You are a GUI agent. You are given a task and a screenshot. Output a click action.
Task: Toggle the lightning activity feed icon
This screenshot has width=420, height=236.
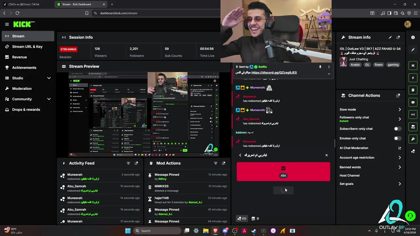413,78
